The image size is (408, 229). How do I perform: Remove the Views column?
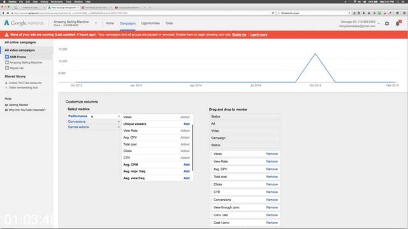click(272, 154)
